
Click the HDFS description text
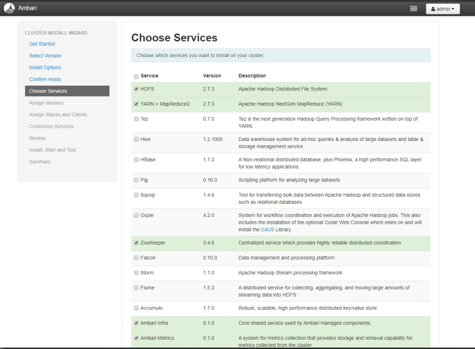pyautogui.click(x=283, y=89)
